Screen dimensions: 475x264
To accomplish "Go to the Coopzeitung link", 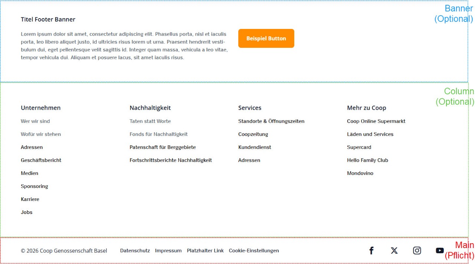I will [253, 134].
